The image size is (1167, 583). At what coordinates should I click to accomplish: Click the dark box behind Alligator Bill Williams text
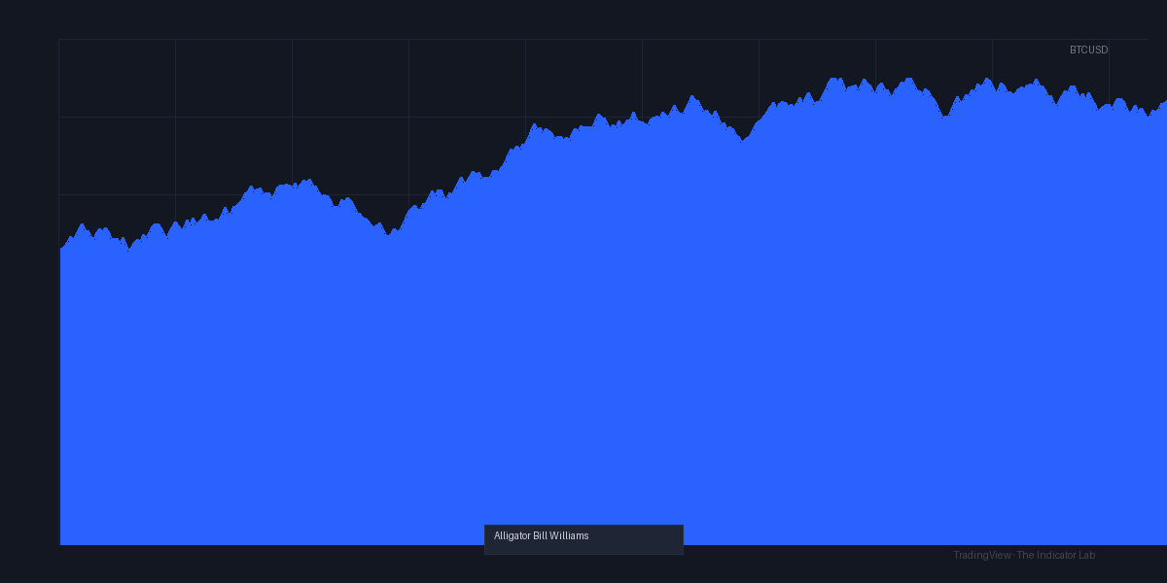tap(583, 539)
